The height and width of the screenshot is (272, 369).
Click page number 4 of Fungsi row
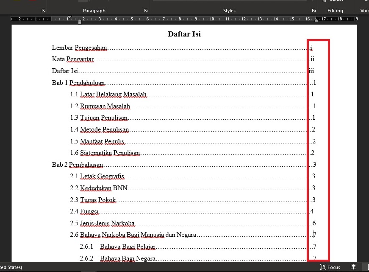click(x=312, y=211)
